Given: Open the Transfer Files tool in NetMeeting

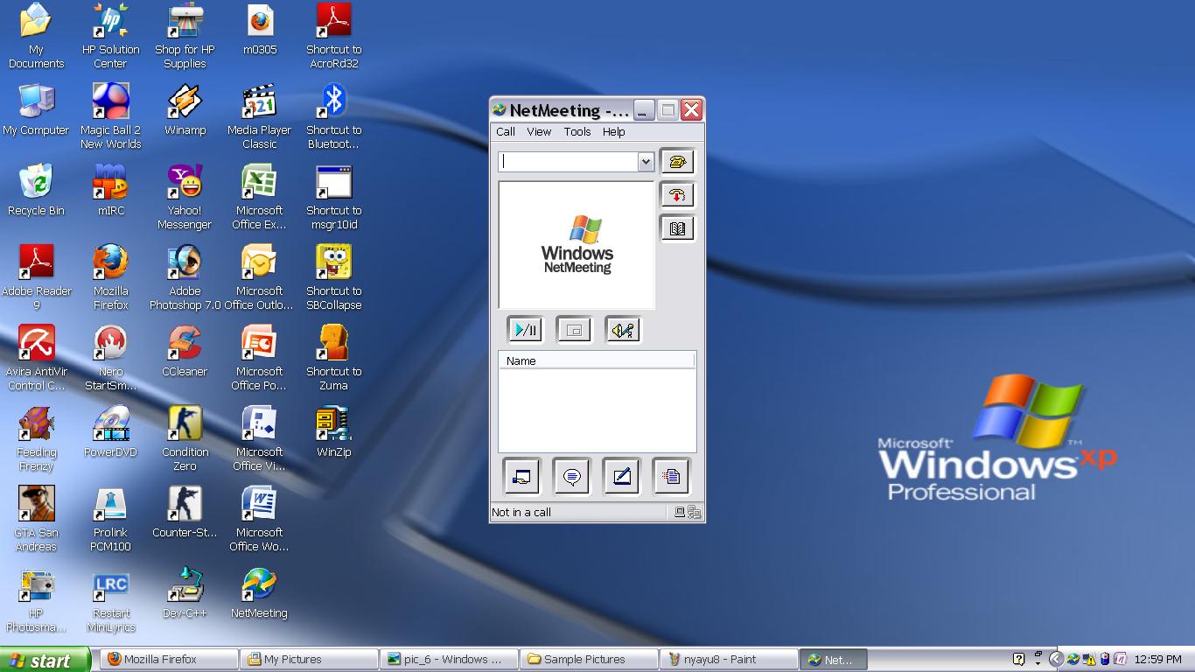Looking at the screenshot, I should 671,477.
